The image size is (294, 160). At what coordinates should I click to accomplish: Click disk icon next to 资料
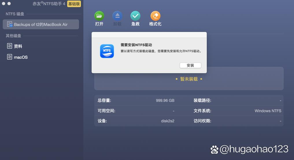tap(10, 46)
